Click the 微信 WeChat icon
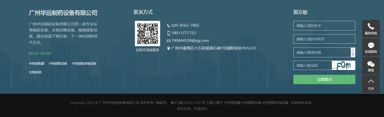 371,64
